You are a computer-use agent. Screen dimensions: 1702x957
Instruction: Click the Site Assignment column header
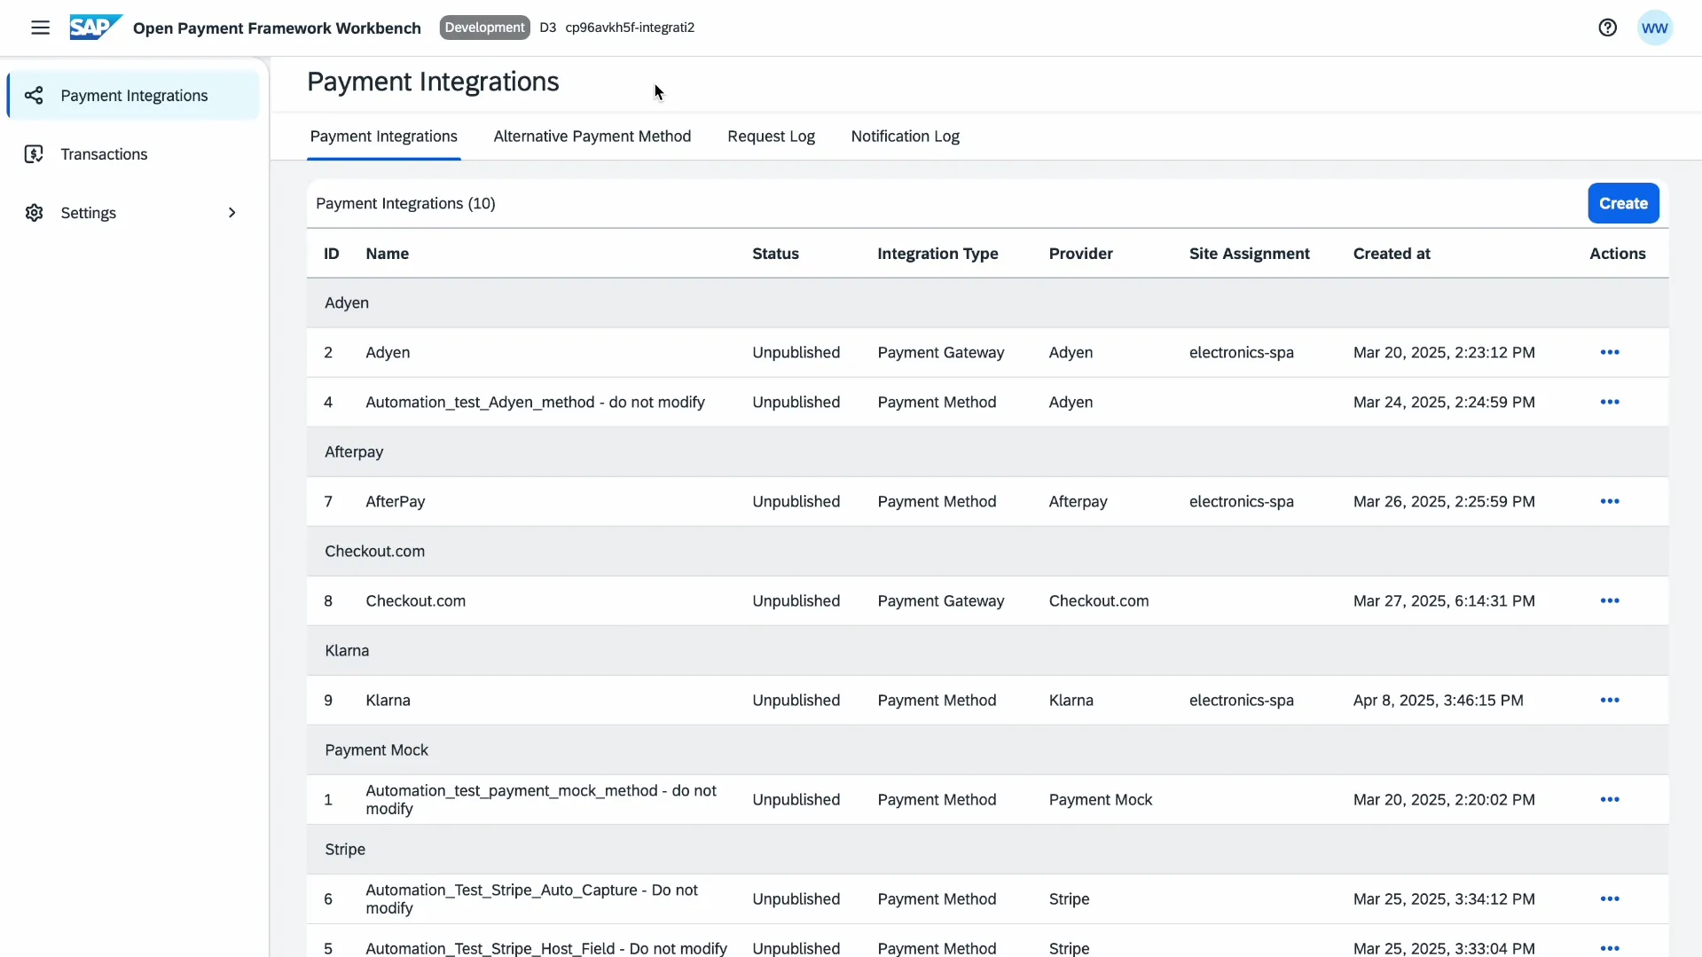pyautogui.click(x=1249, y=254)
